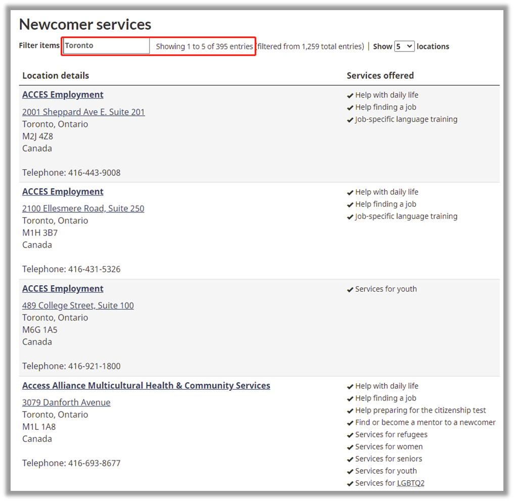The image size is (514, 501).
Task: Click postal code M2J 4Z8
Action: tap(37, 136)
